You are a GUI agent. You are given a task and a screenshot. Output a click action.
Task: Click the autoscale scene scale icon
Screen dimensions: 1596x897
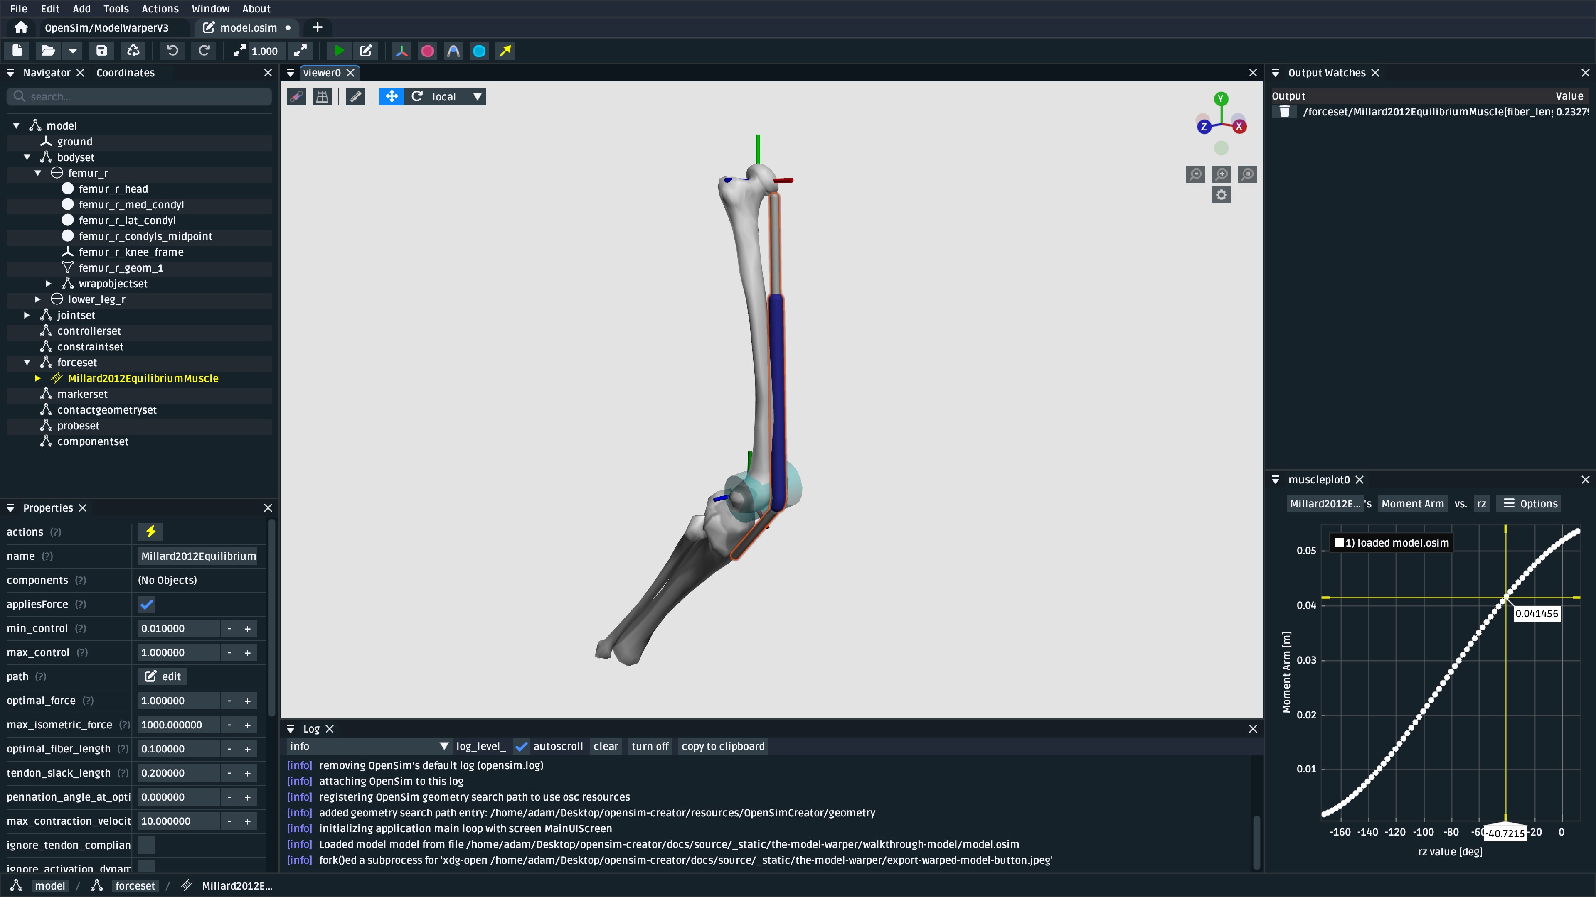(x=300, y=51)
